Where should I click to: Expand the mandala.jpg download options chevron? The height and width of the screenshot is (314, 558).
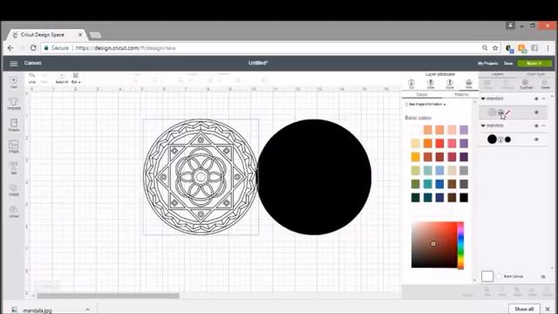(x=87, y=310)
